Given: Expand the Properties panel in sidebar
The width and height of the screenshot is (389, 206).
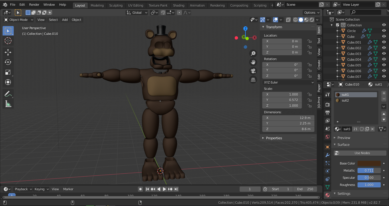Looking at the screenshot, I should 274,138.
